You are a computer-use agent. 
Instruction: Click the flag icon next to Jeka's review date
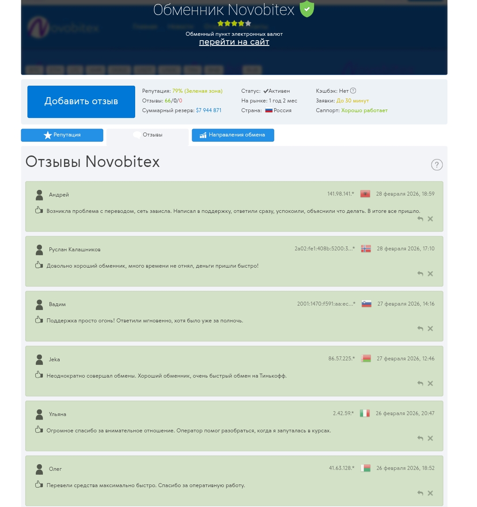pyautogui.click(x=366, y=358)
